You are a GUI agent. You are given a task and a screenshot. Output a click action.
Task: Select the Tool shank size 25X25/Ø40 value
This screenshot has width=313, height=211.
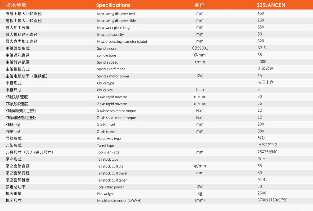[x=267, y=152]
